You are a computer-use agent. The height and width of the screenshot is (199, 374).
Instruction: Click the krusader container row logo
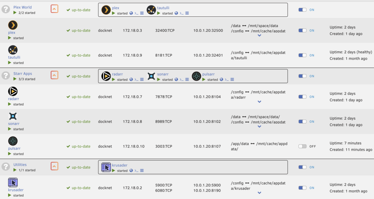coord(13,182)
